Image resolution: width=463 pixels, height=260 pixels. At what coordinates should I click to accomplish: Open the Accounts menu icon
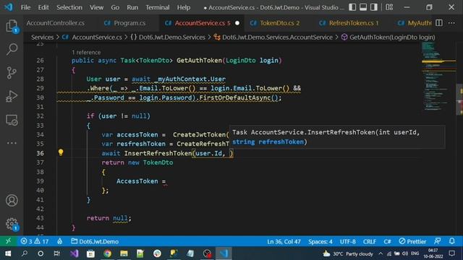click(12, 201)
